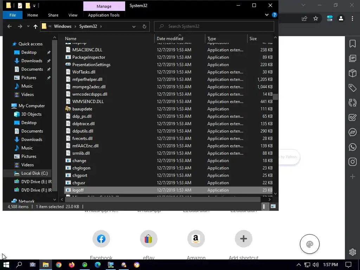
Task: Open Explorer help question mark icon
Action: click(274, 15)
